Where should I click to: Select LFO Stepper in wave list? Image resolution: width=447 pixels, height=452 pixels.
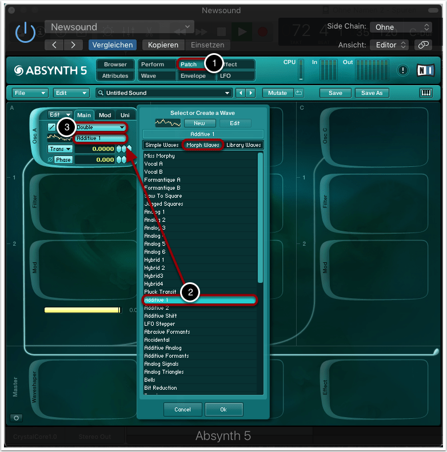[x=200, y=324]
